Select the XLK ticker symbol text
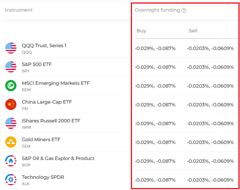This screenshot has height=190, width=240. point(26,184)
